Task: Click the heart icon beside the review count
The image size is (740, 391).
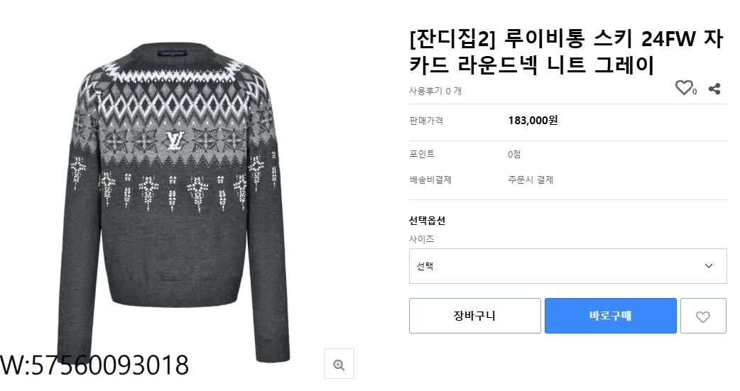Action: point(683,88)
